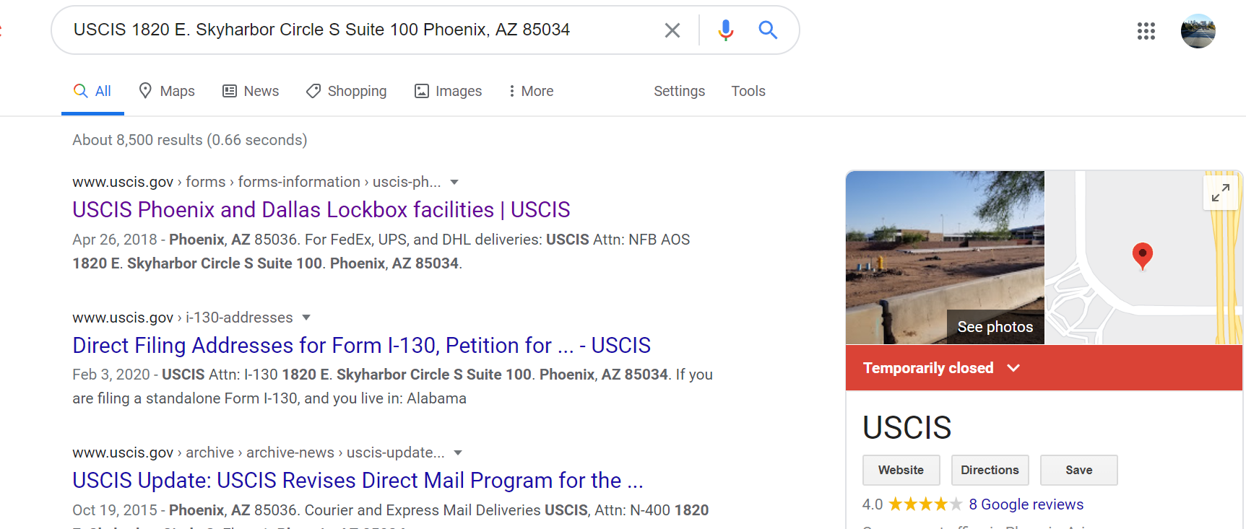
Task: Expand the map with arrows icon
Action: click(x=1221, y=193)
